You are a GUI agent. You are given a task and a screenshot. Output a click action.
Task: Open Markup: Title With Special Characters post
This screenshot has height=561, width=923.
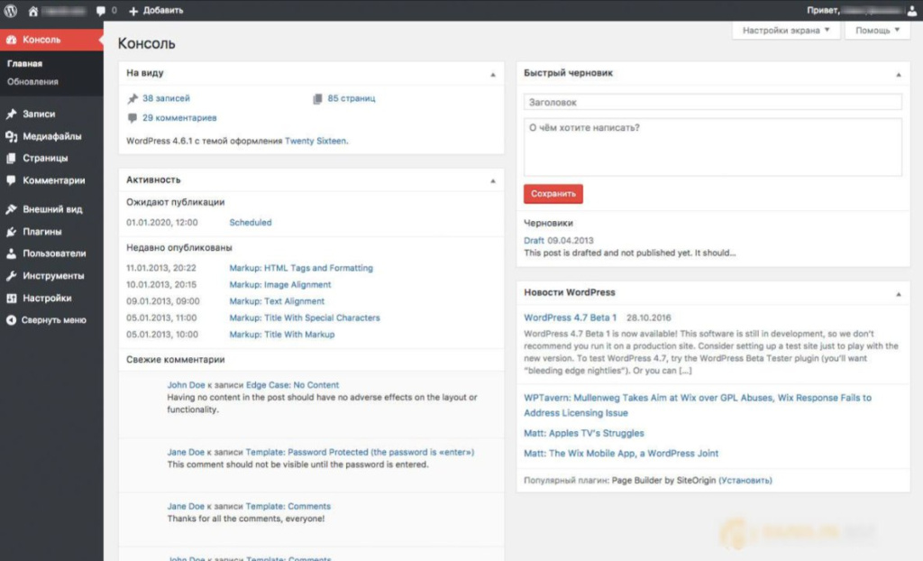(x=305, y=317)
